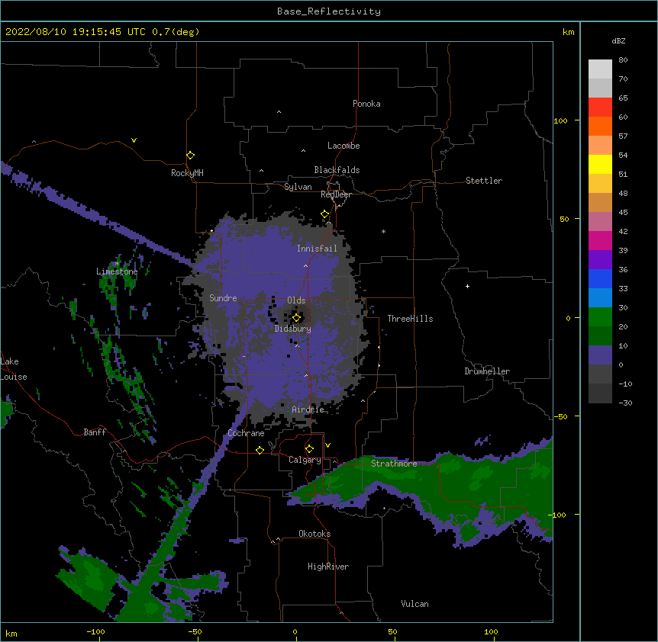Click the yellow diamond marker beside RockyMH
This screenshot has width=658, height=642.
point(191,156)
